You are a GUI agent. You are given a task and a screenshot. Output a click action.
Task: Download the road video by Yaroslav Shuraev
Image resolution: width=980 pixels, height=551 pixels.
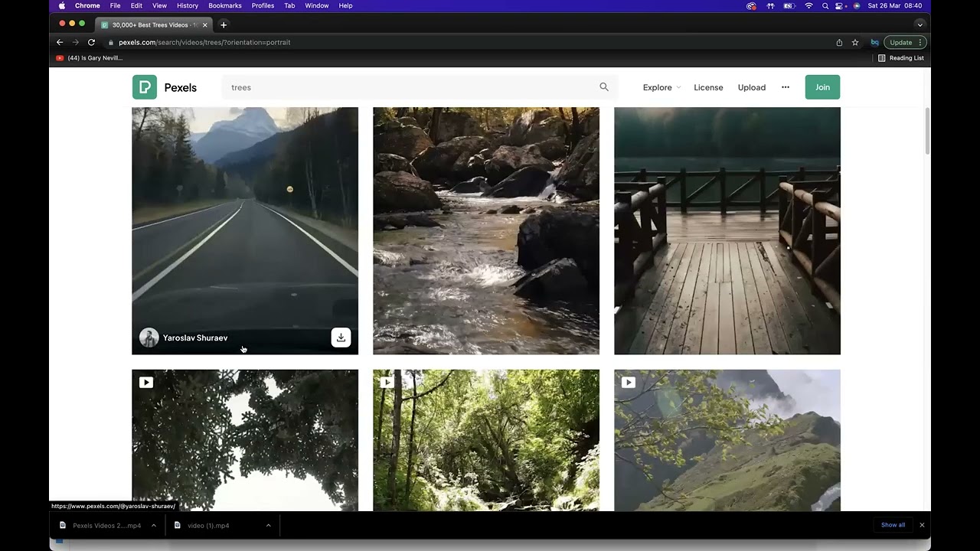tap(341, 337)
